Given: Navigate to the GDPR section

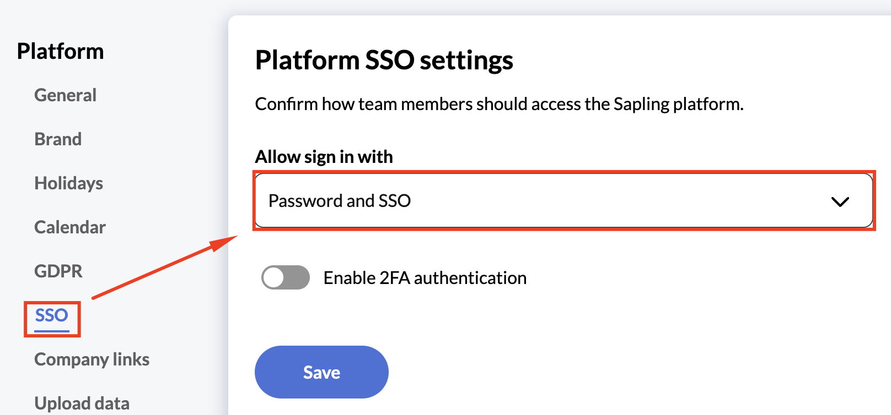Looking at the screenshot, I should [58, 271].
